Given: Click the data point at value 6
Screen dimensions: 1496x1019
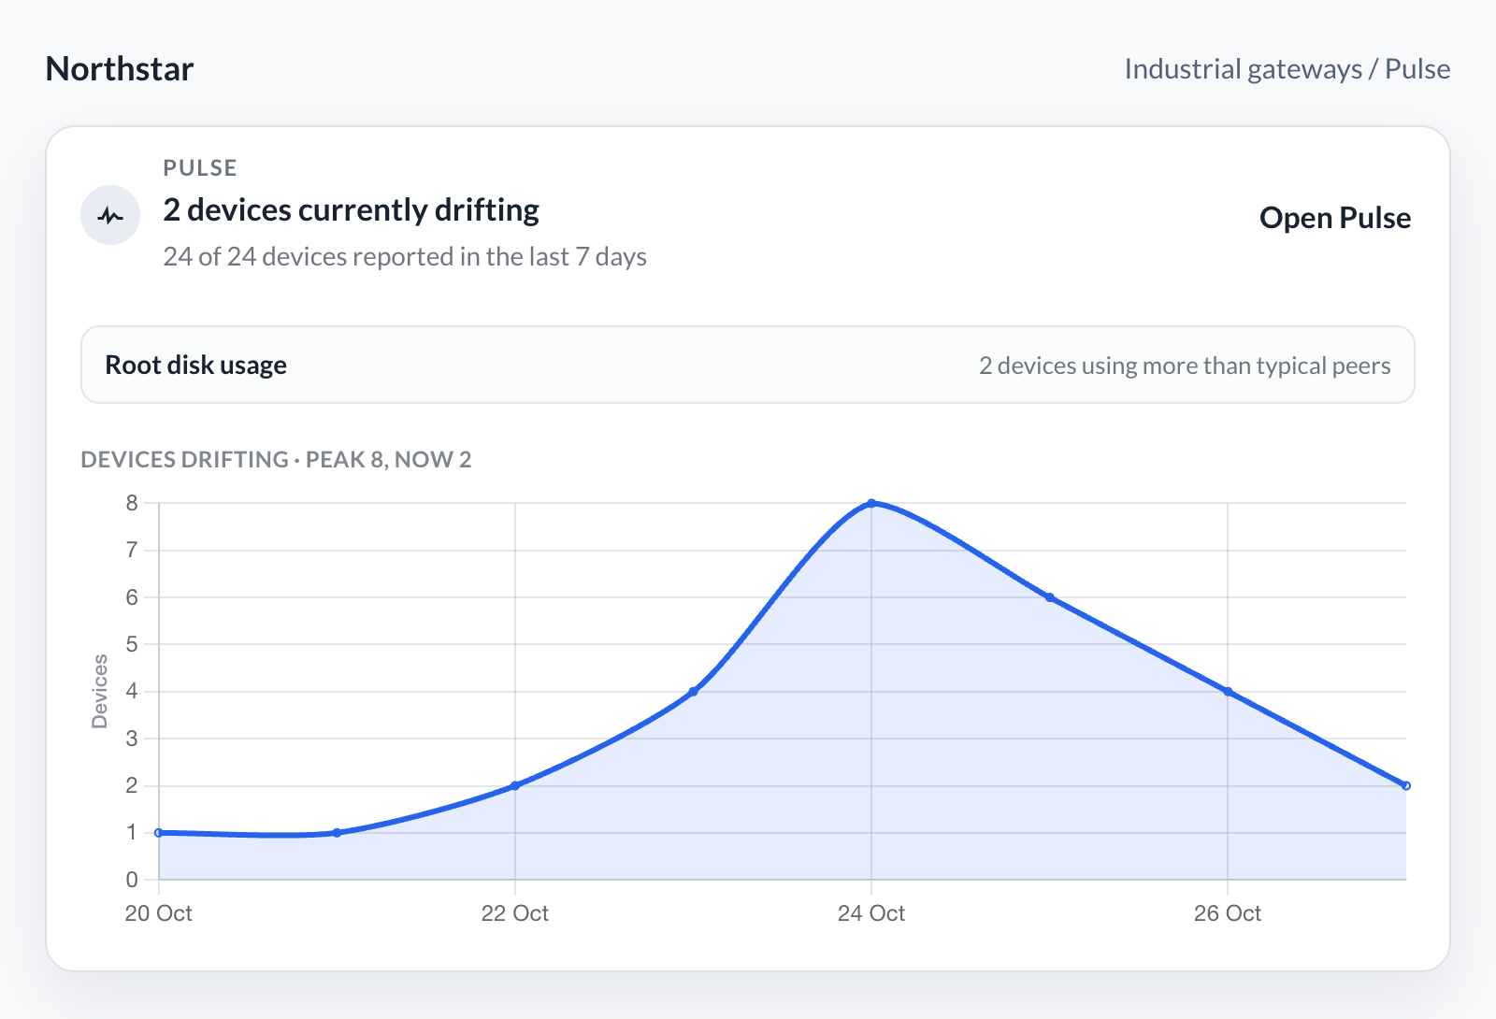Looking at the screenshot, I should (x=1050, y=597).
